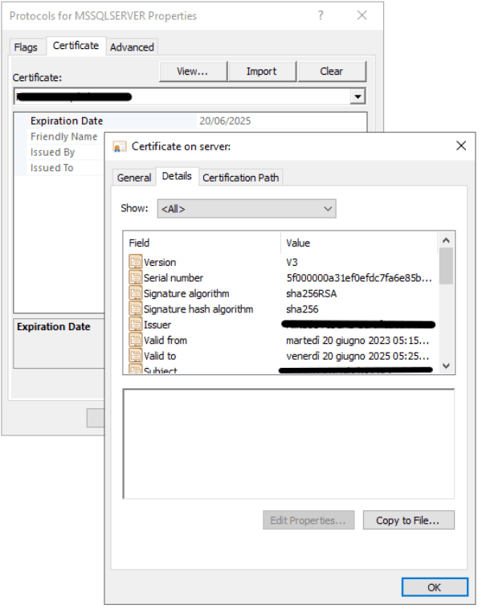Select the Valid from row
The image size is (482, 609).
tap(283, 340)
